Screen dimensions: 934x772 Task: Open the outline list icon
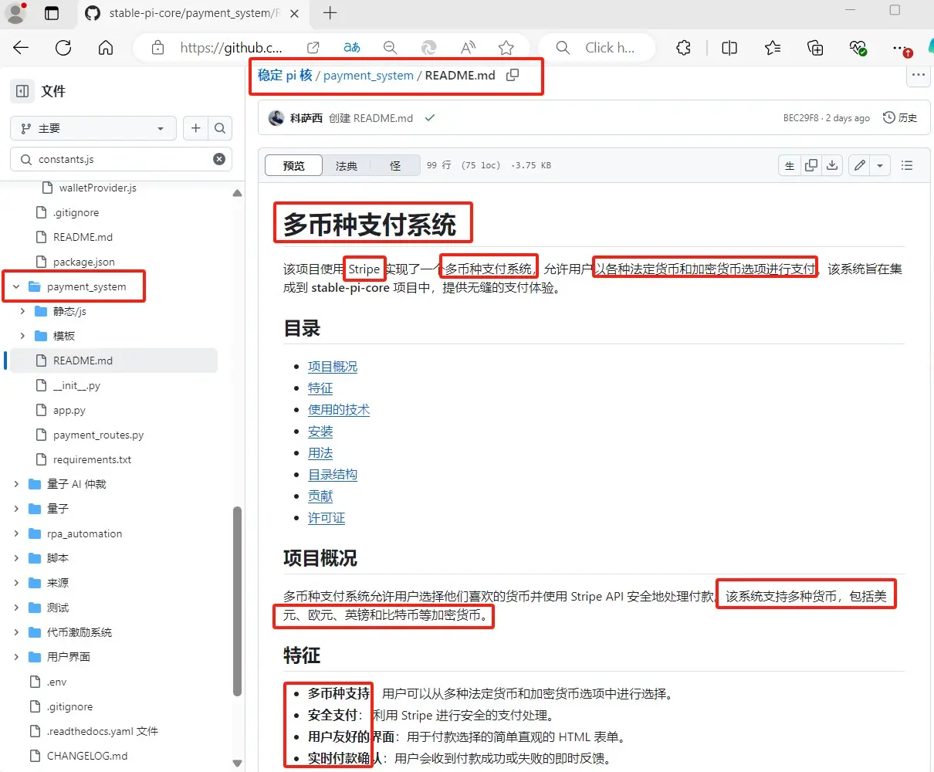907,165
